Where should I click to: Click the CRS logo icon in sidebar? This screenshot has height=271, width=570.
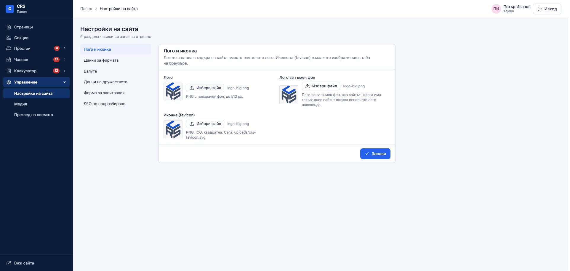pos(10,9)
